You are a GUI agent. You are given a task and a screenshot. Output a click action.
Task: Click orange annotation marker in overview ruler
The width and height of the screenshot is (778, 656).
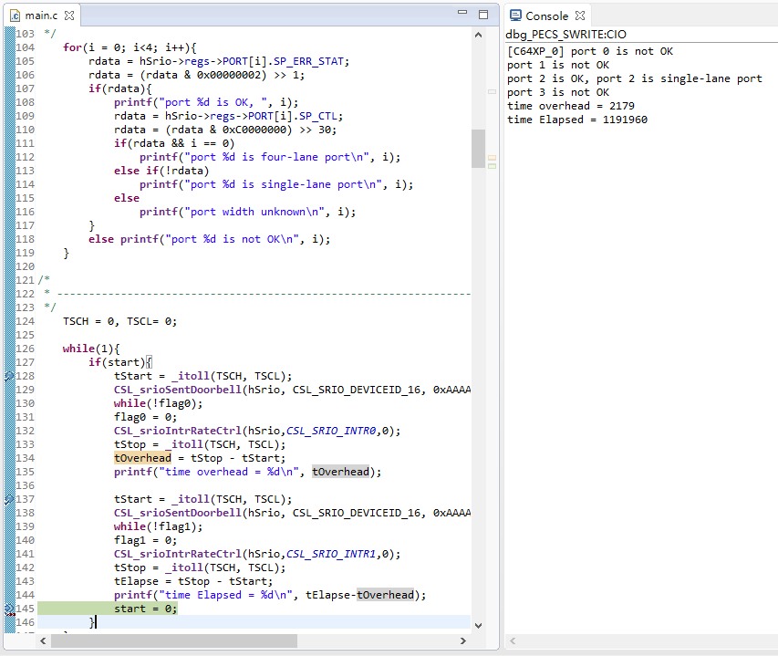[x=492, y=158]
